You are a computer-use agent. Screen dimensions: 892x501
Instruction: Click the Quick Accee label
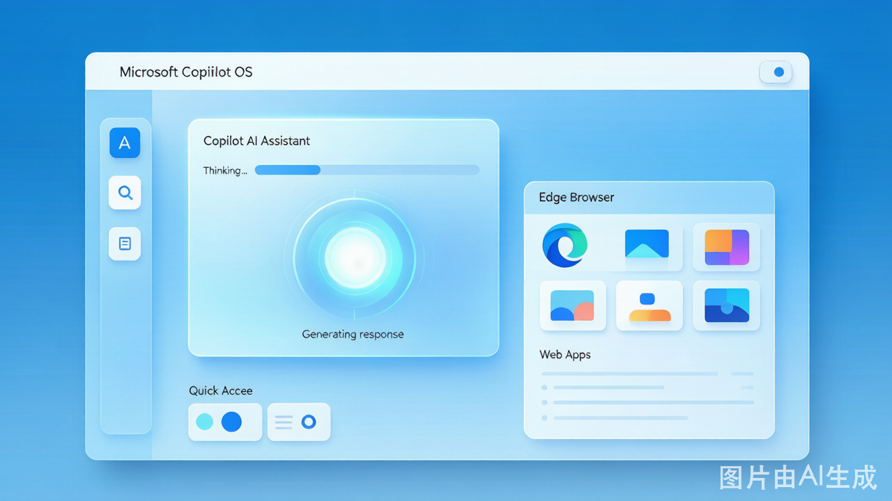coord(221,390)
